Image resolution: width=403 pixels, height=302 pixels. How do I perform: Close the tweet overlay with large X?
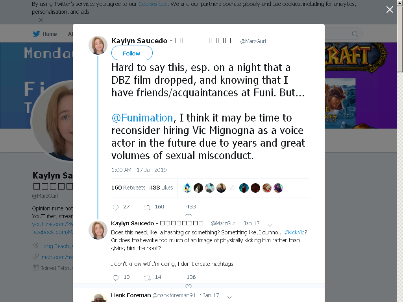tap(390, 9)
